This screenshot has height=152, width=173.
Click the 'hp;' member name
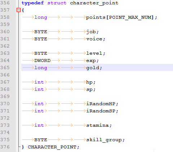click(91, 82)
